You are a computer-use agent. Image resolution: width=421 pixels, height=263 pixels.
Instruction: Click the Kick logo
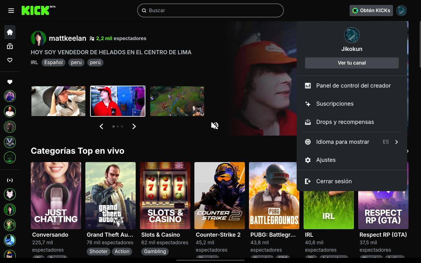click(36, 11)
